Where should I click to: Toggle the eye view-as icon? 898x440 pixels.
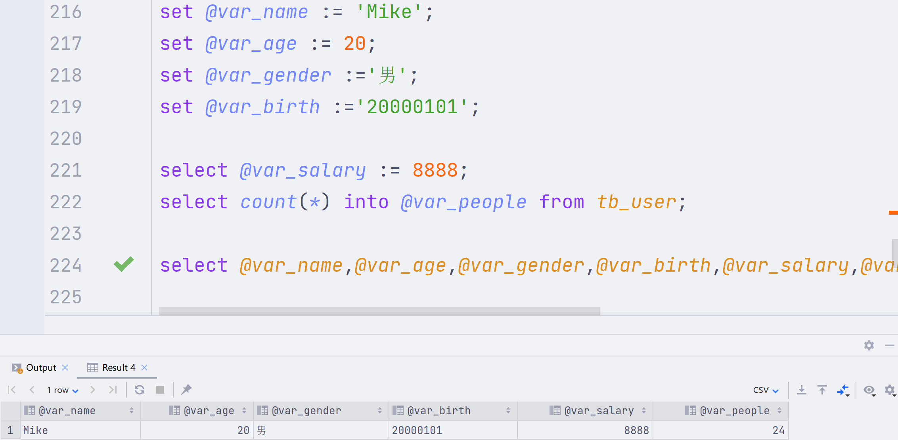tap(869, 390)
